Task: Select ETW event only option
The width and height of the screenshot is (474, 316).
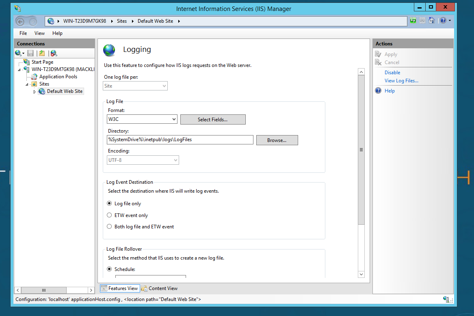Action: (x=109, y=215)
